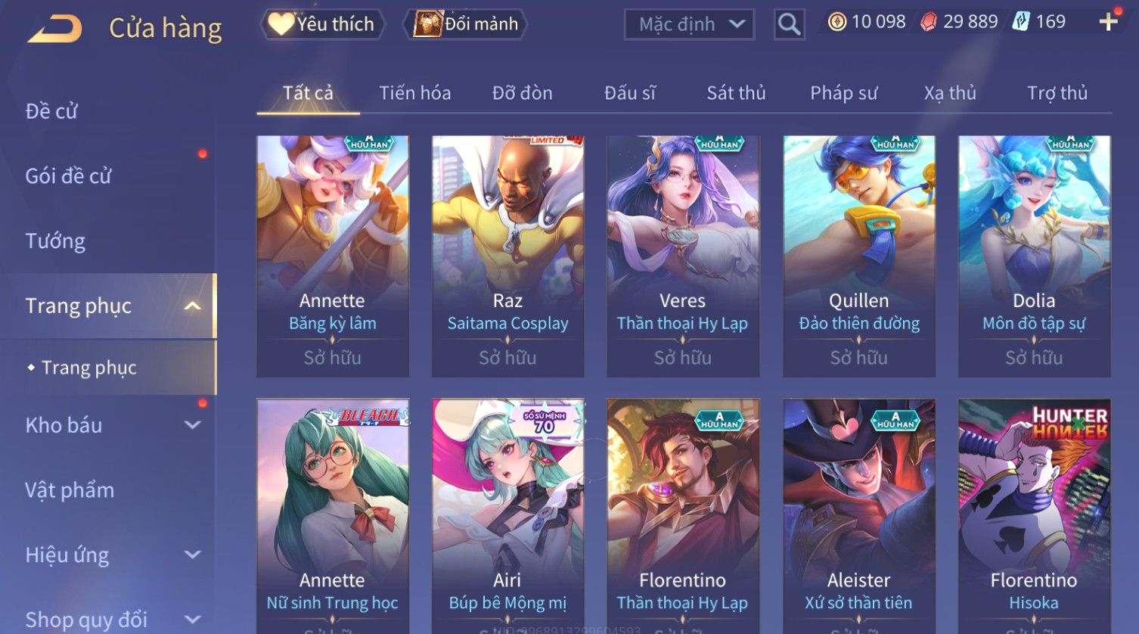The width and height of the screenshot is (1139, 634).
Task: Tap the red ruby currency icon
Action: click(x=928, y=22)
